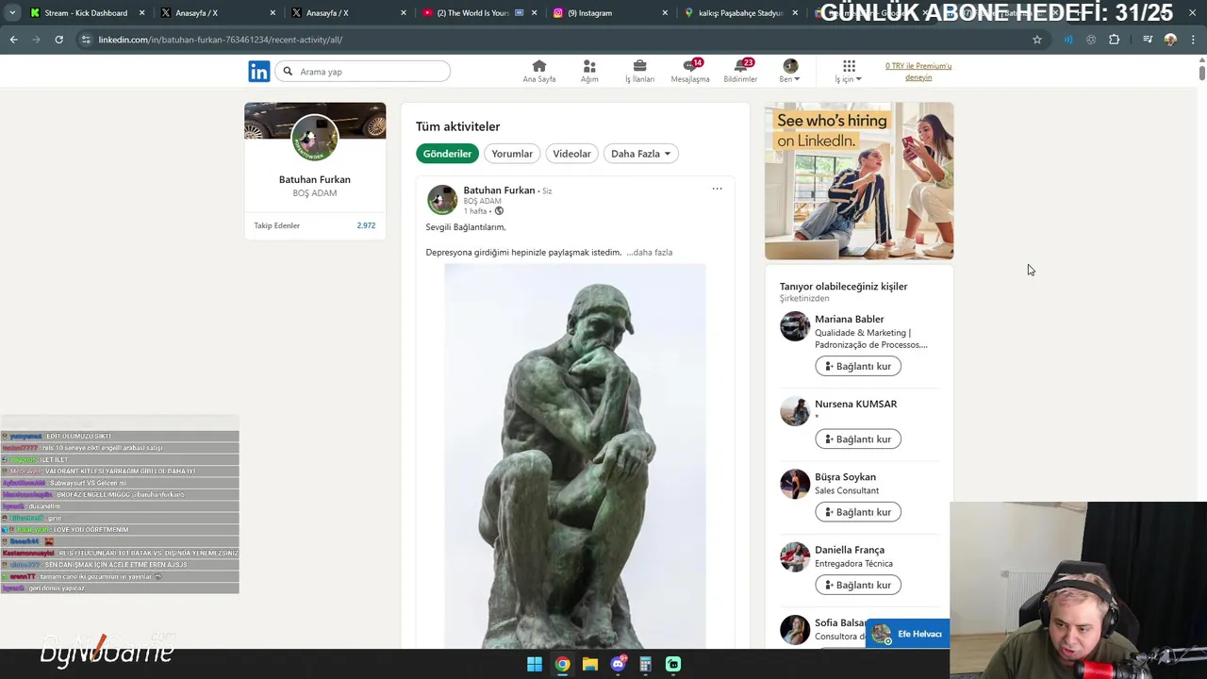Open Calculator from taskbar

point(645,664)
